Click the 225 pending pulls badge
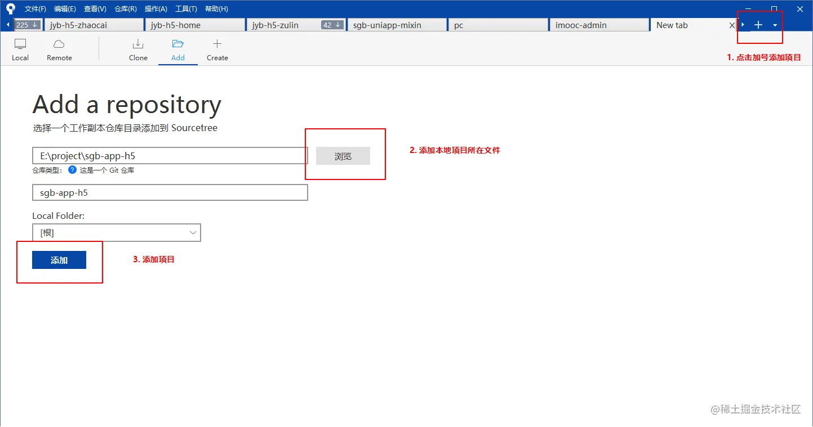 click(x=26, y=25)
